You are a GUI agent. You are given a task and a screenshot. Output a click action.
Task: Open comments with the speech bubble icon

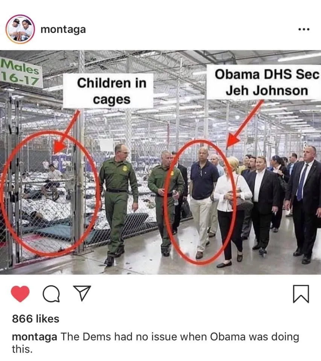(x=51, y=294)
